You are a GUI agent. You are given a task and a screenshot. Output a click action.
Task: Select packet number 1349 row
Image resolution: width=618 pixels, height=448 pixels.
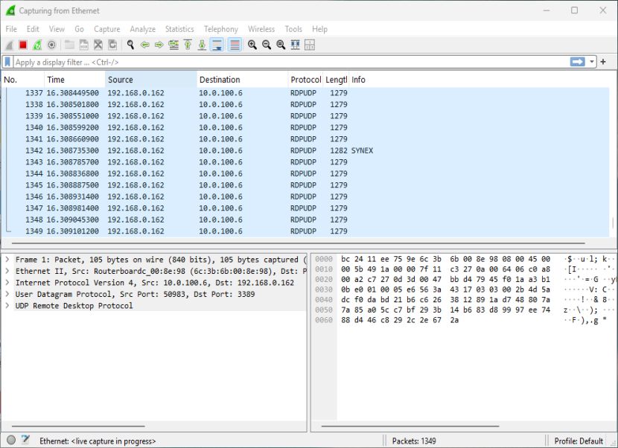coord(305,231)
